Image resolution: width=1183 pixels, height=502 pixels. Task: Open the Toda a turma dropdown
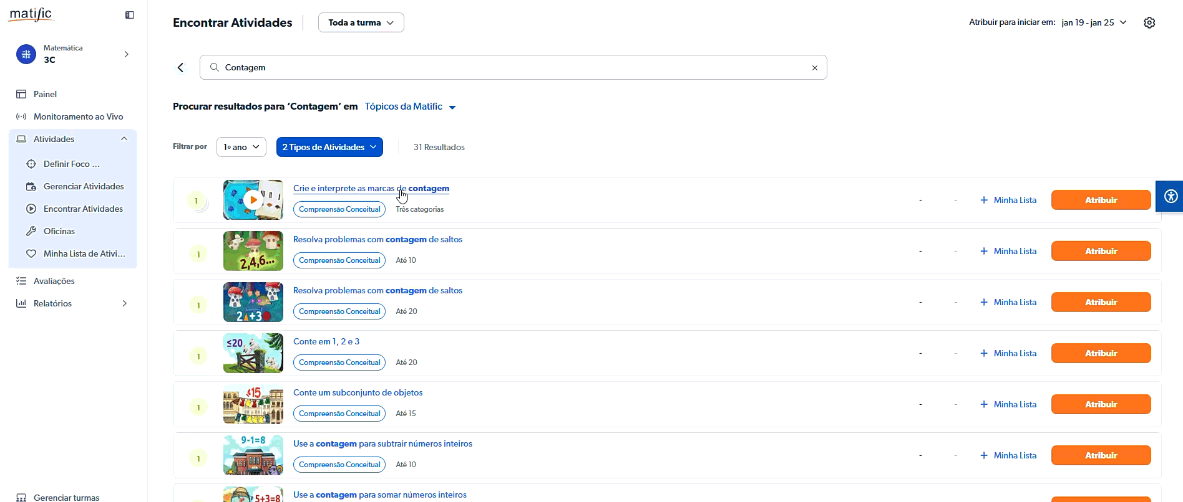[x=361, y=22]
